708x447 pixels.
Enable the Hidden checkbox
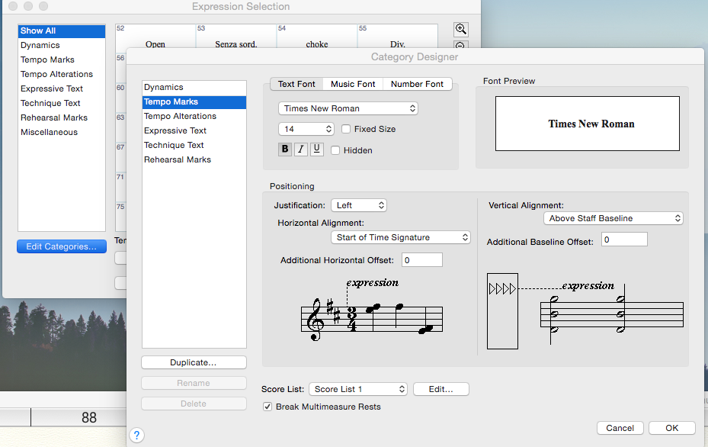[x=335, y=150]
